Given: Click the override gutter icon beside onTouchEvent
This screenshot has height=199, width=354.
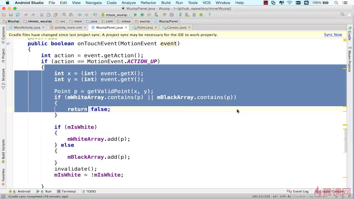Looking at the screenshot, I should coord(8,43).
